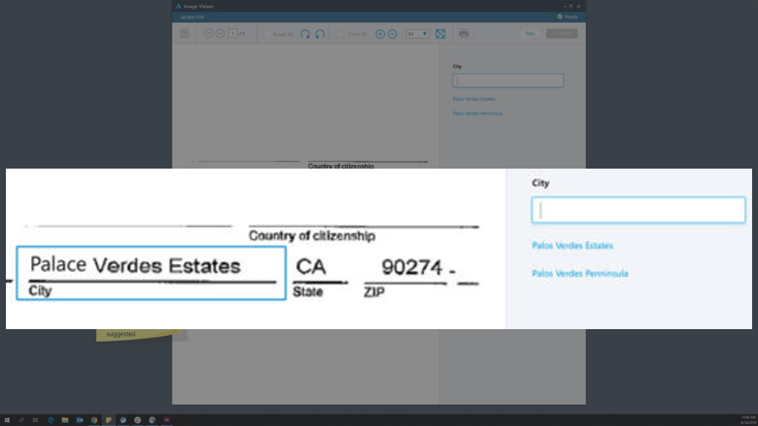Zoom in with the plus icon
Screen dimensions: 758x426
click(x=380, y=34)
